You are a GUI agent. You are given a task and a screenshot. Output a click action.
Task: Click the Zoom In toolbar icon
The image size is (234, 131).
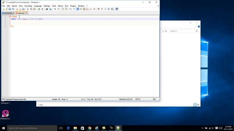pos(55,9)
